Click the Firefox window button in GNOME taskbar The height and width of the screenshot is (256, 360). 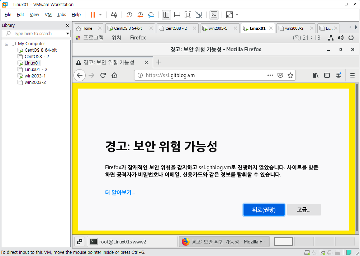pyautogui.click(x=224, y=242)
